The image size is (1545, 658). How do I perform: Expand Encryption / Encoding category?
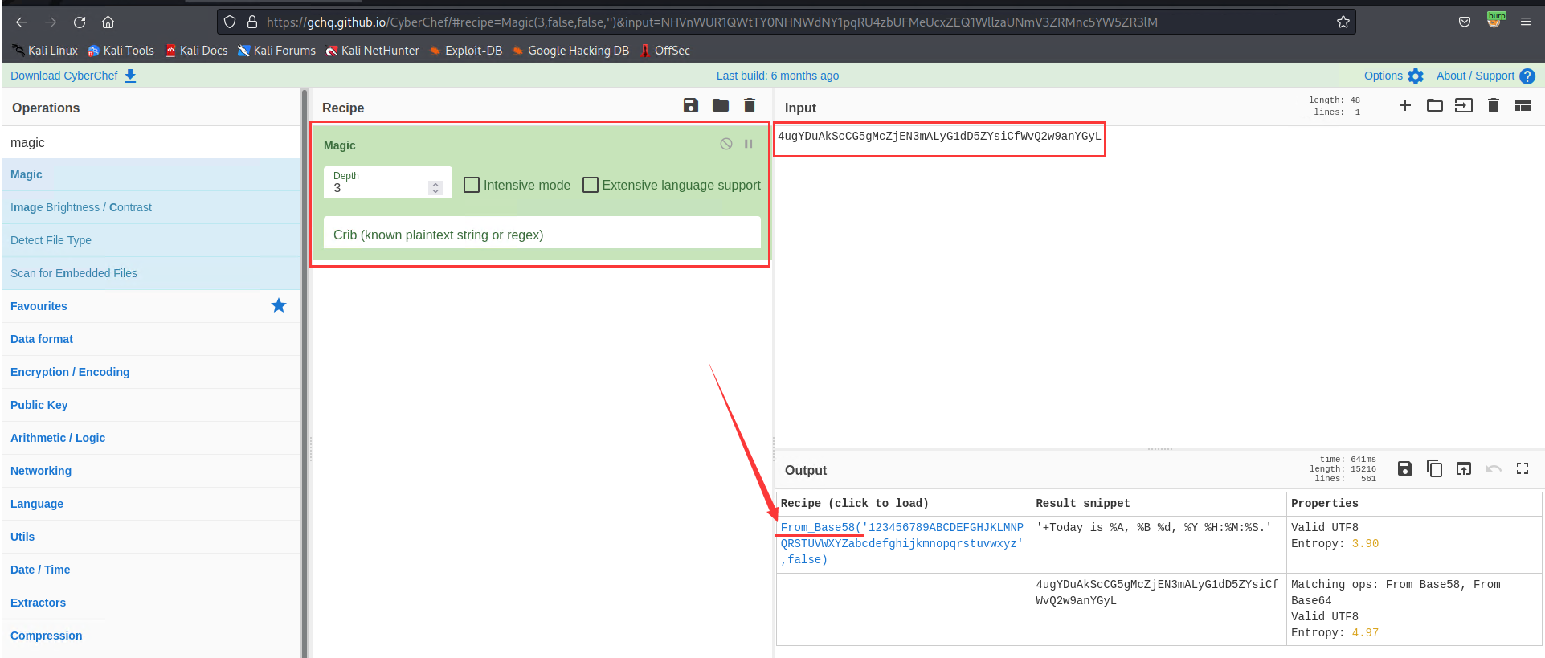pyautogui.click(x=151, y=372)
